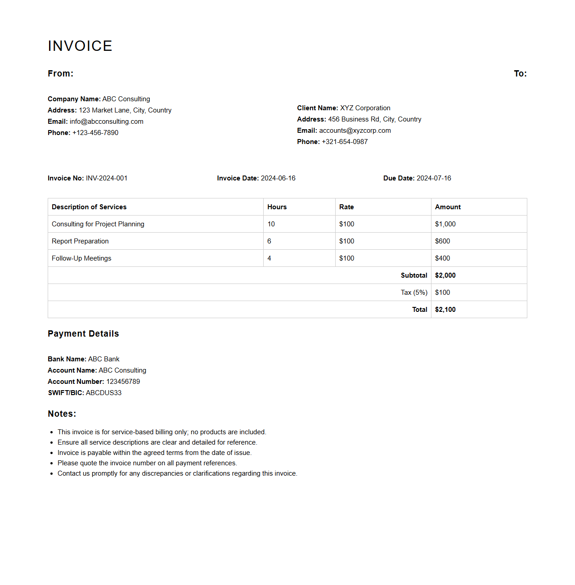Click the Report Preparation service cell
575x585 pixels.
80,241
